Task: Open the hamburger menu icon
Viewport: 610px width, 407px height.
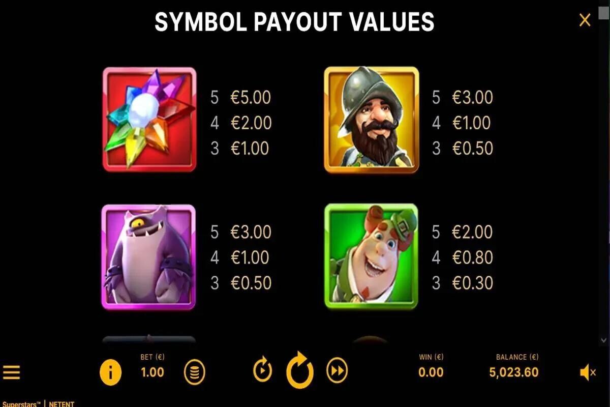Action: pos(11,372)
